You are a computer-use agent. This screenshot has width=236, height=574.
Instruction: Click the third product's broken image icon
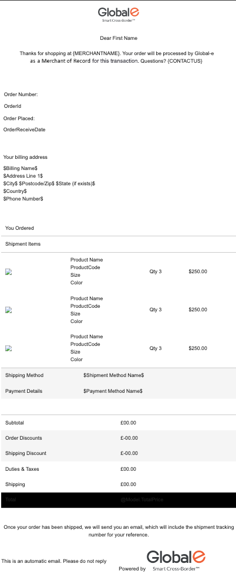click(x=9, y=348)
